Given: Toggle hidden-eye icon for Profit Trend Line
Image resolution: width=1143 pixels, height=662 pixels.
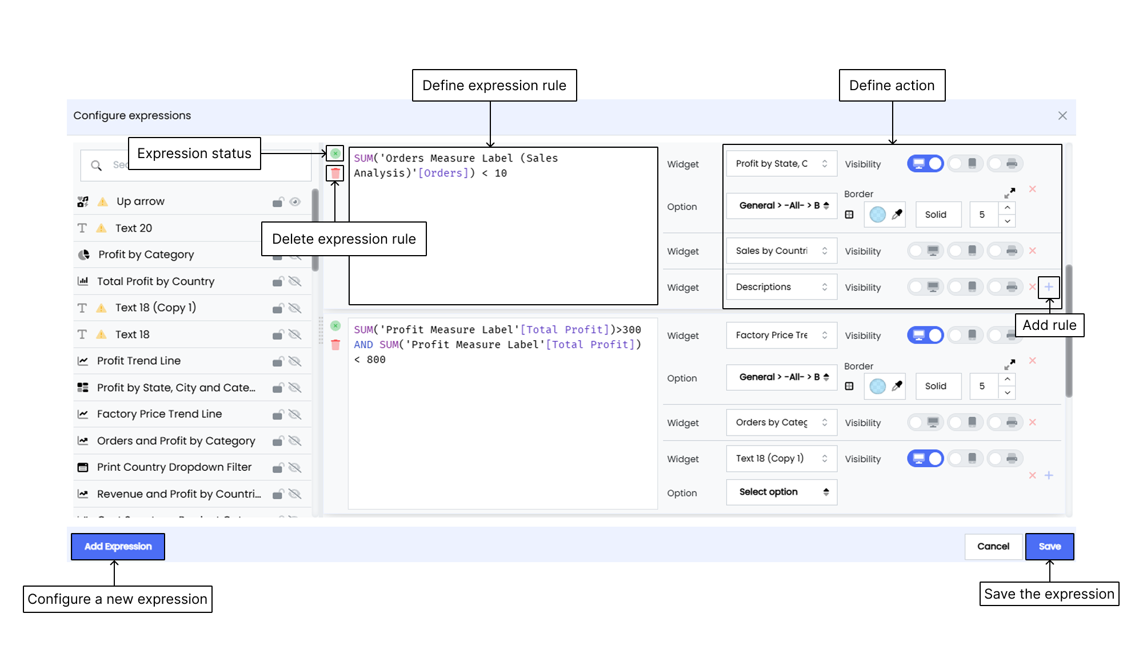Looking at the screenshot, I should 295,361.
